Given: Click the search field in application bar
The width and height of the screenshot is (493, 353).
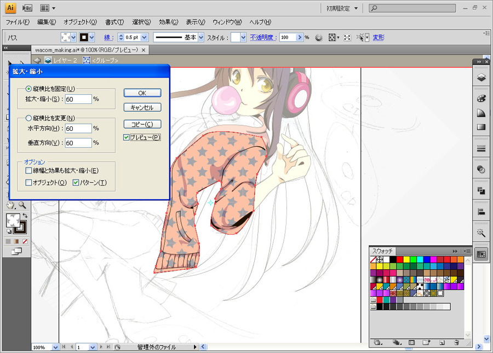Looking at the screenshot, I should (x=412, y=8).
